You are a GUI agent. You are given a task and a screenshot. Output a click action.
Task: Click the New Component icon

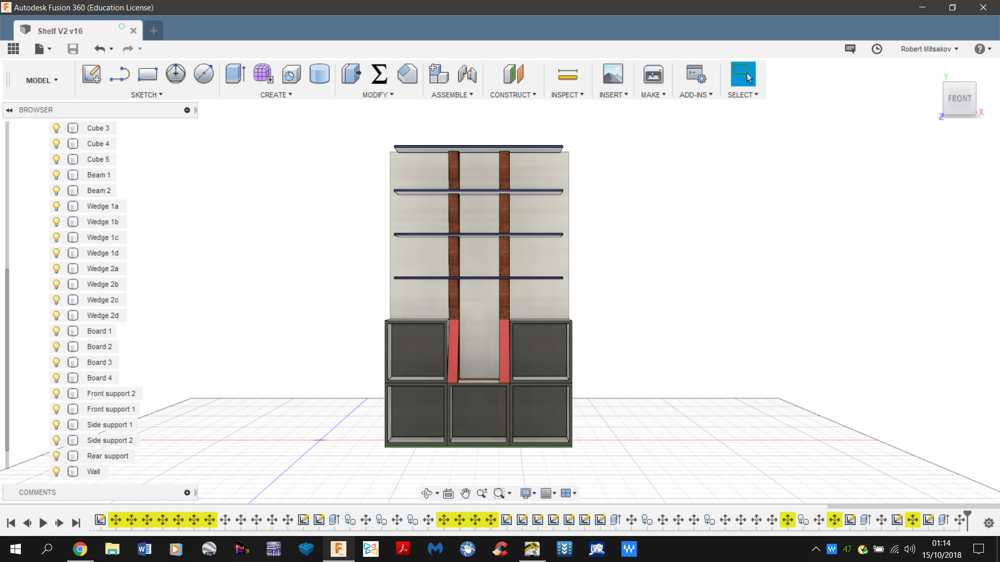439,74
